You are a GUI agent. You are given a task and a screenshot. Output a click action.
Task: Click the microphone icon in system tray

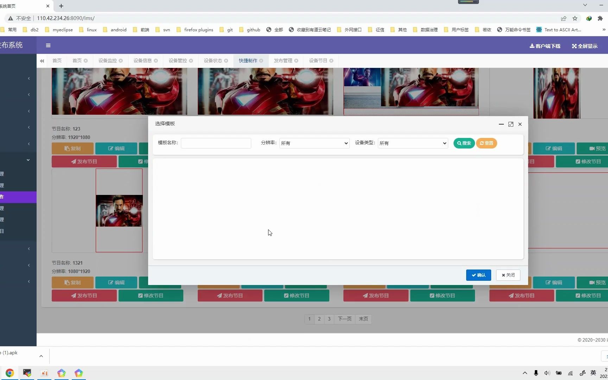[536, 373]
